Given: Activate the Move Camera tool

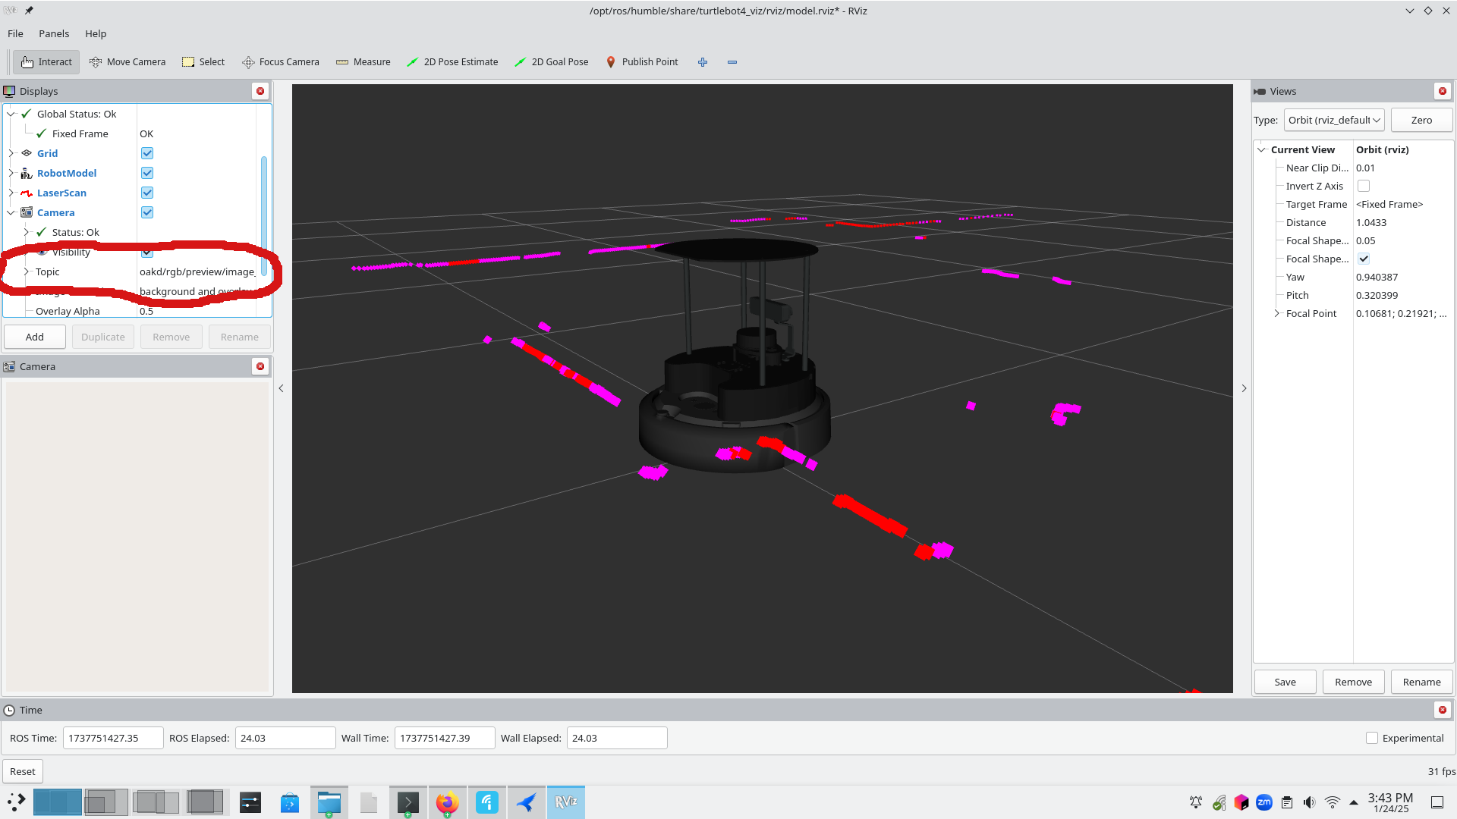Looking at the screenshot, I should tap(127, 62).
